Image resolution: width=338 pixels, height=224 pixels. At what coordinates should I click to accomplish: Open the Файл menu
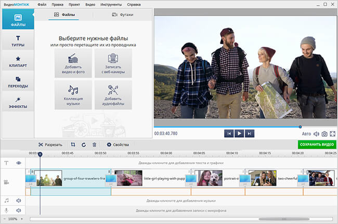pyautogui.click(x=42, y=4)
